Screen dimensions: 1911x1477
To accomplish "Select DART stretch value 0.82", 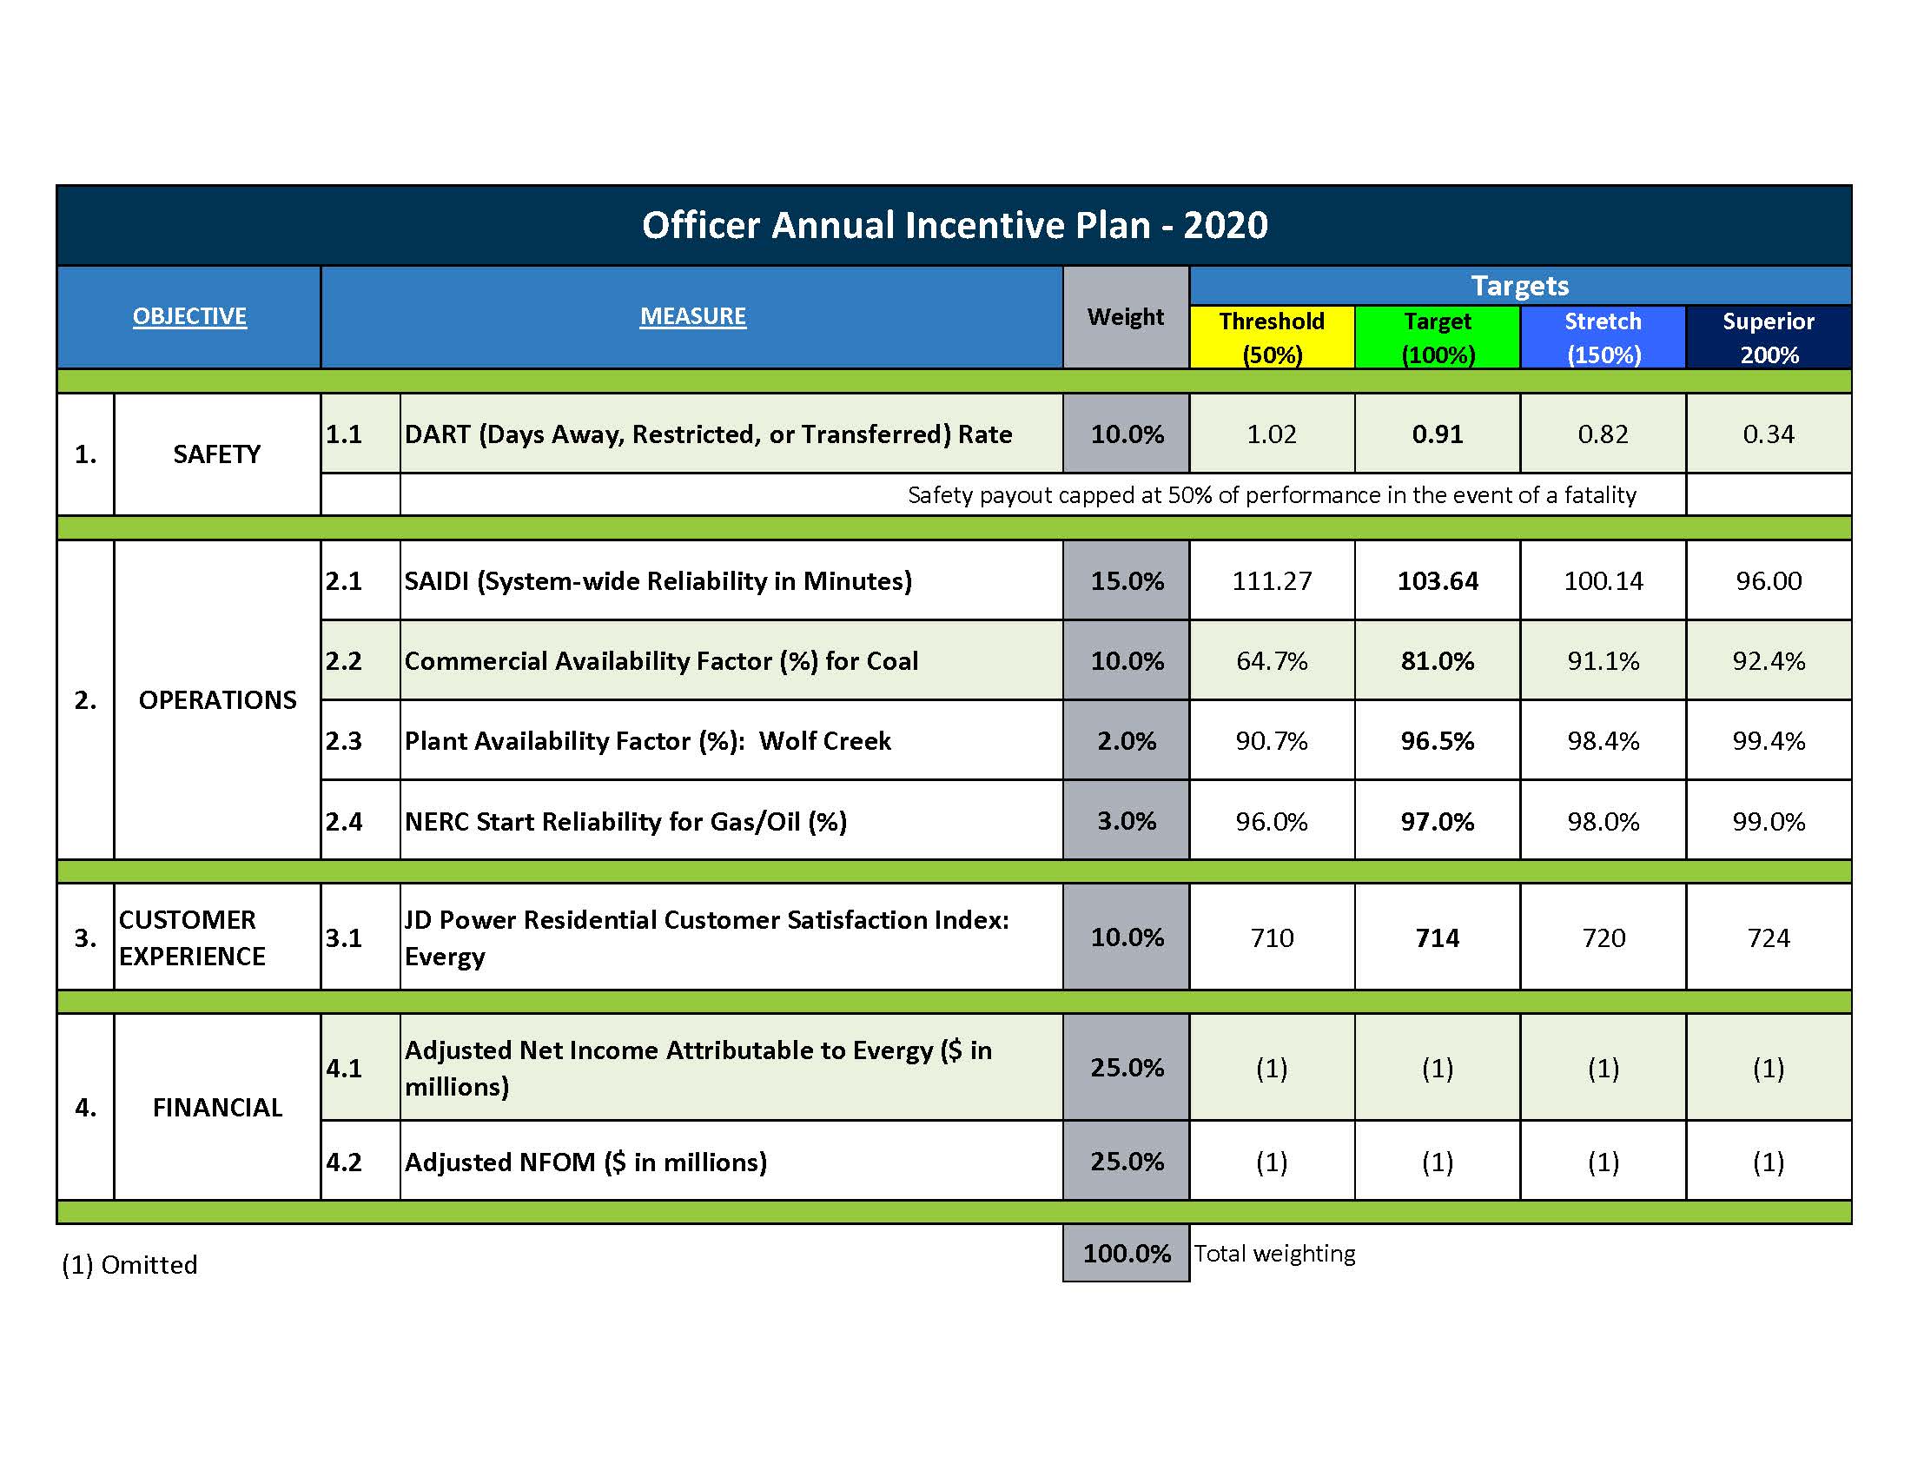I will (x=1602, y=434).
